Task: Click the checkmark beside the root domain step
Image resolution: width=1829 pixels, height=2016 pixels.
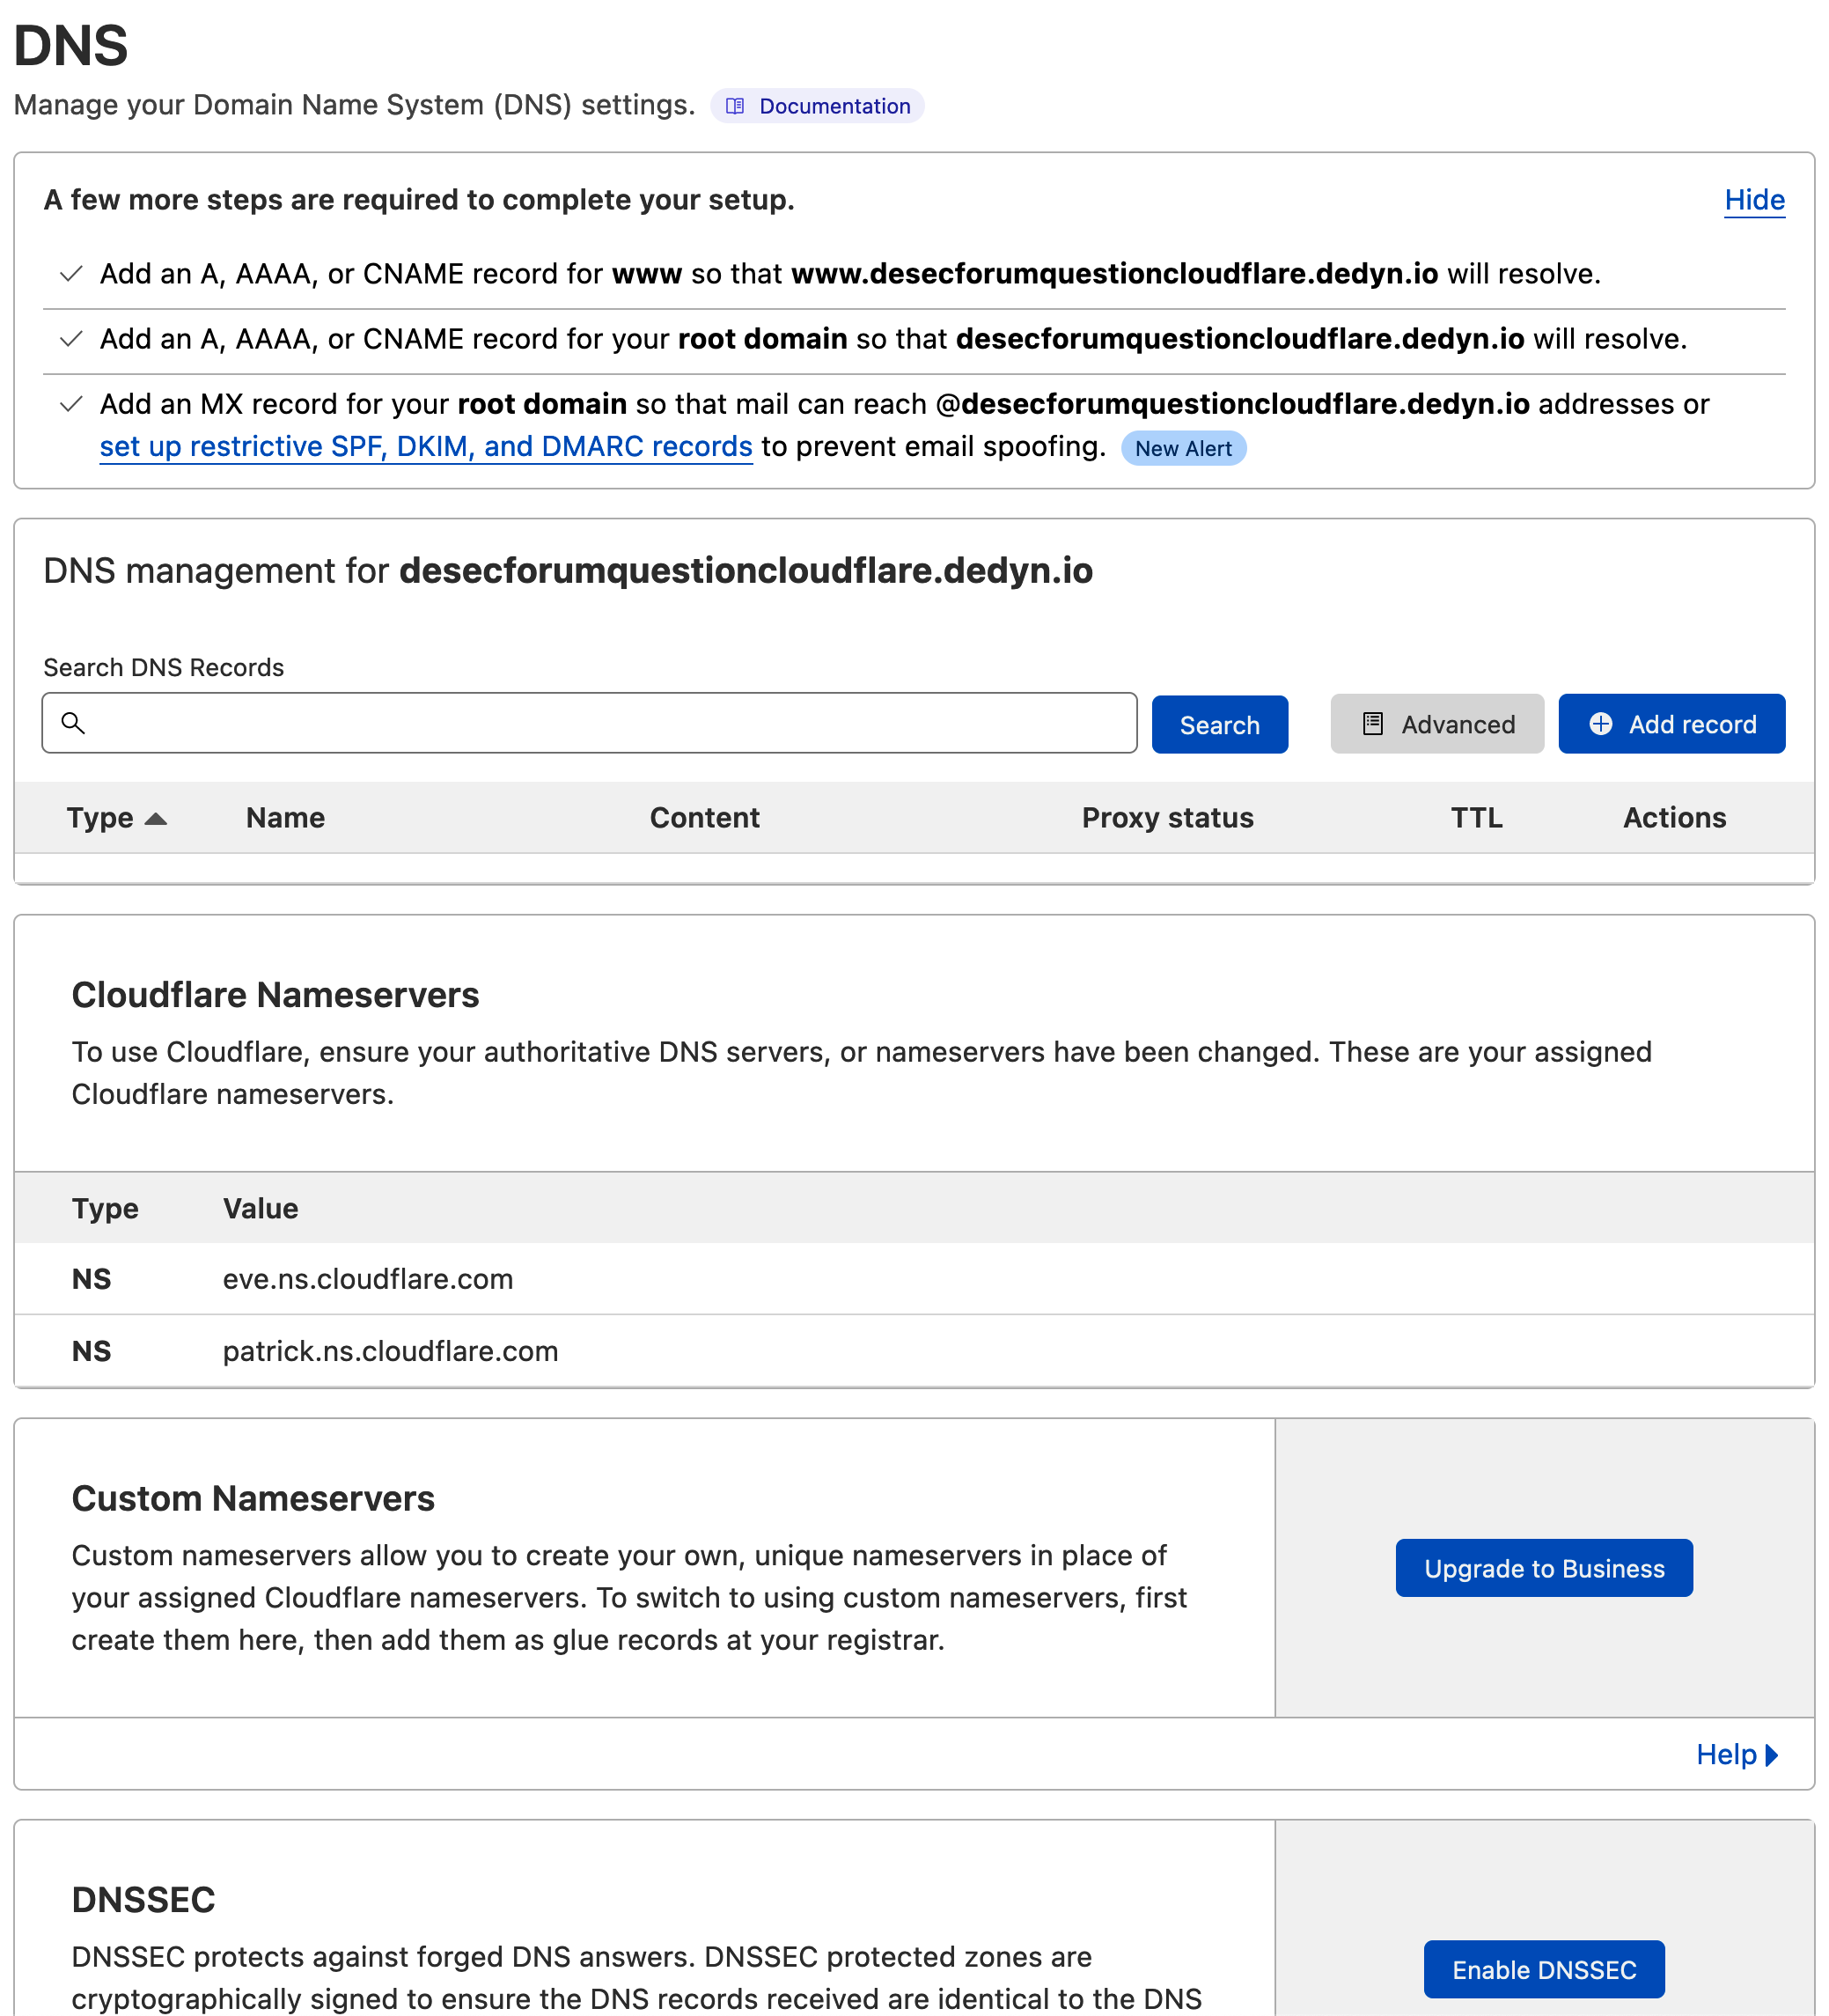Action: pyautogui.click(x=71, y=339)
